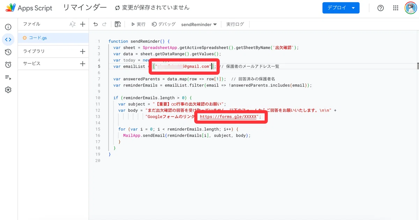The image size is (419, 220).
Task: Open the Triggers alarm clock icon
Action: pyautogui.click(x=8, y=65)
